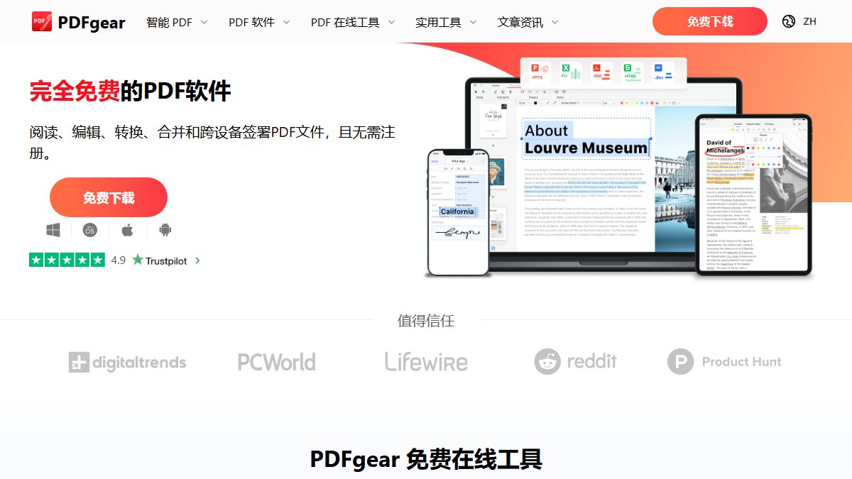
Task: Click the .HTML file format icon
Action: [x=632, y=72]
